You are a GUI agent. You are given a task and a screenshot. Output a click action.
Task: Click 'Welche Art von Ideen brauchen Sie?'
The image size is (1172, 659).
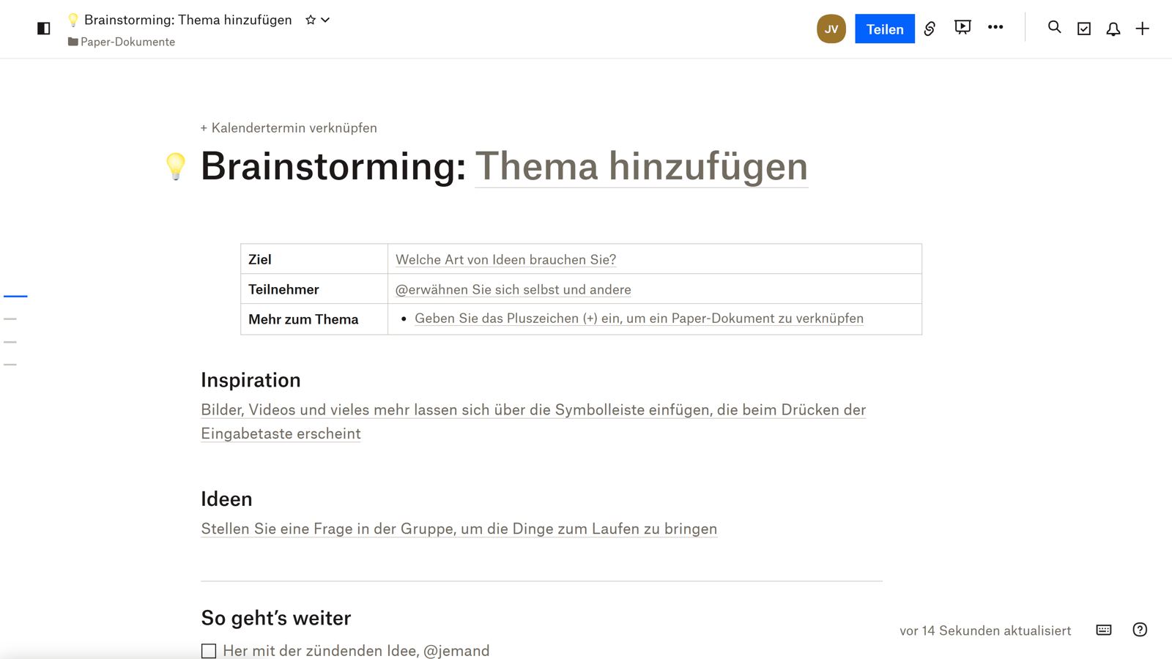[505, 259]
